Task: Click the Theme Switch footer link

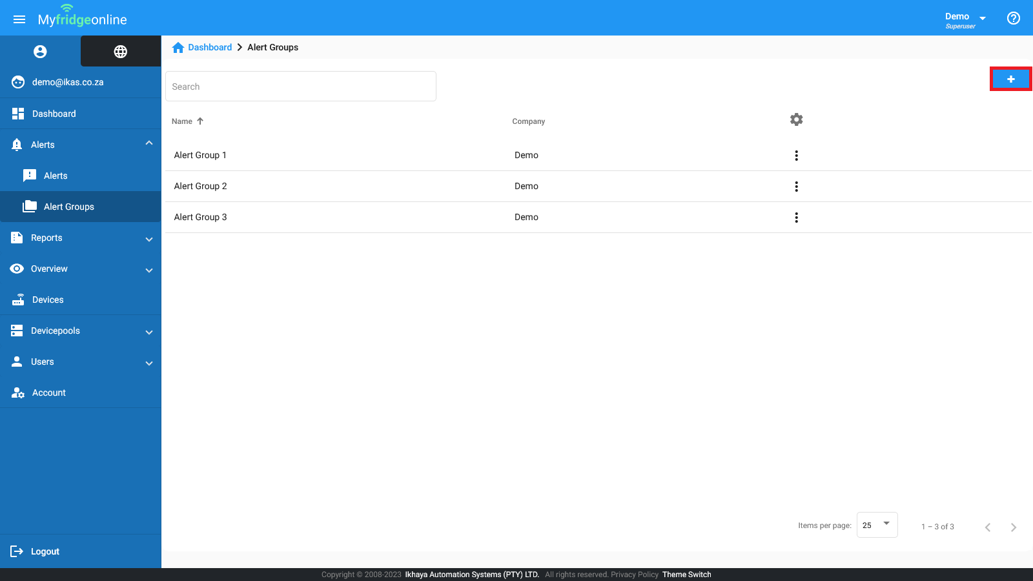Action: [686, 575]
